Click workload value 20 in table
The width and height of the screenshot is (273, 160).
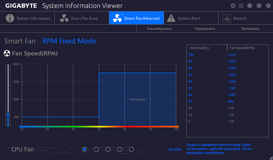(190, 108)
